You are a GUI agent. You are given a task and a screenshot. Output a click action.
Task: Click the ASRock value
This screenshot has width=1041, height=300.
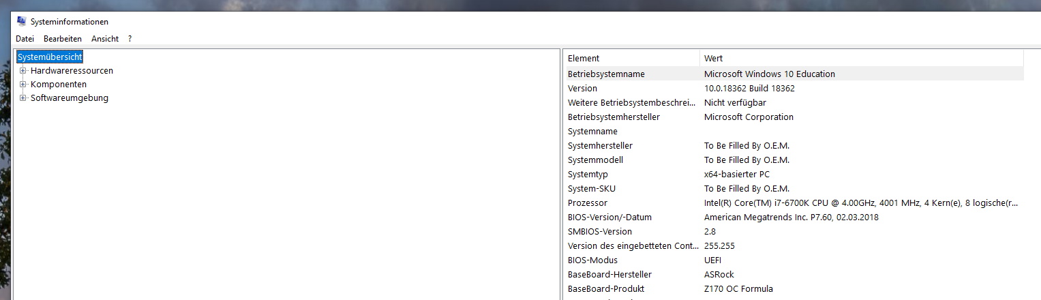719,274
